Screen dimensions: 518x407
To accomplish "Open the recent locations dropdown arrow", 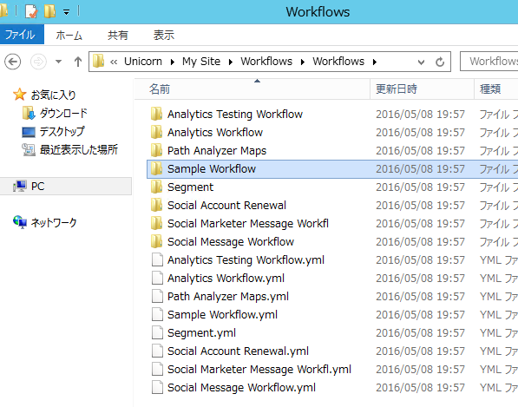I will 58,62.
